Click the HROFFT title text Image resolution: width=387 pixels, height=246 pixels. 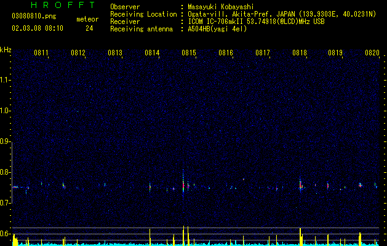pos(63,5)
